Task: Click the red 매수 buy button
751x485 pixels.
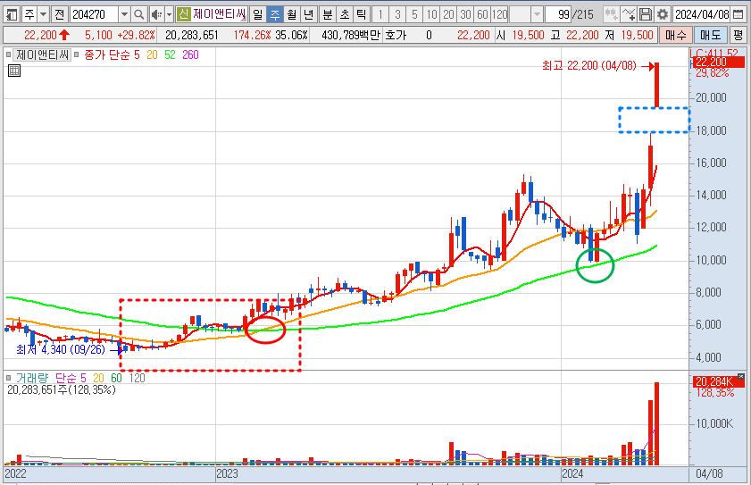Action: (675, 35)
